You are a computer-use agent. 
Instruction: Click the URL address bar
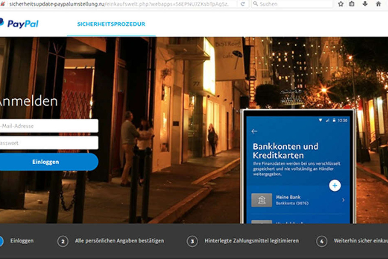tap(119, 4)
